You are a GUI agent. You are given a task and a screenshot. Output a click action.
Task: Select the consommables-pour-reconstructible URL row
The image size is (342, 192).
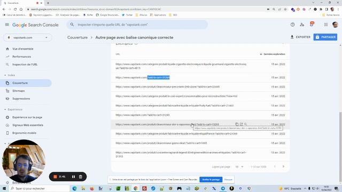point(200,96)
